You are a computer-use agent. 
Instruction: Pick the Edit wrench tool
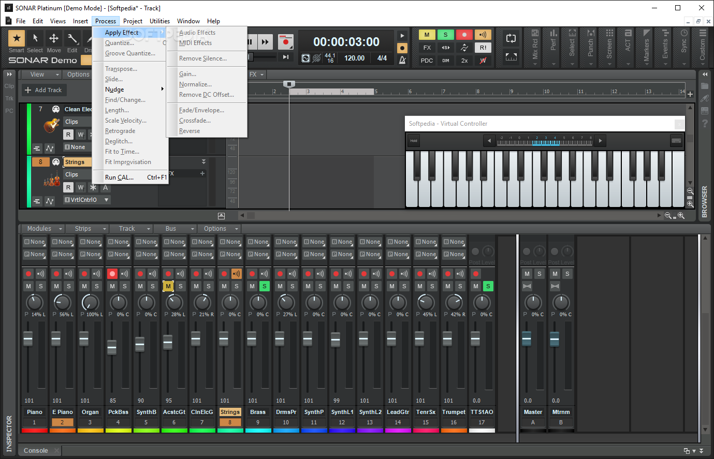(x=72, y=38)
